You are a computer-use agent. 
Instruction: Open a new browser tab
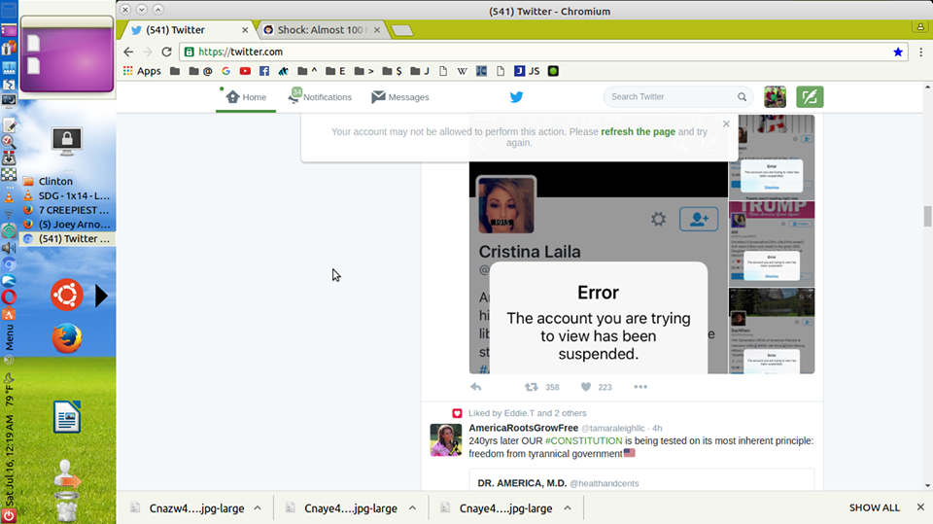pyautogui.click(x=402, y=30)
